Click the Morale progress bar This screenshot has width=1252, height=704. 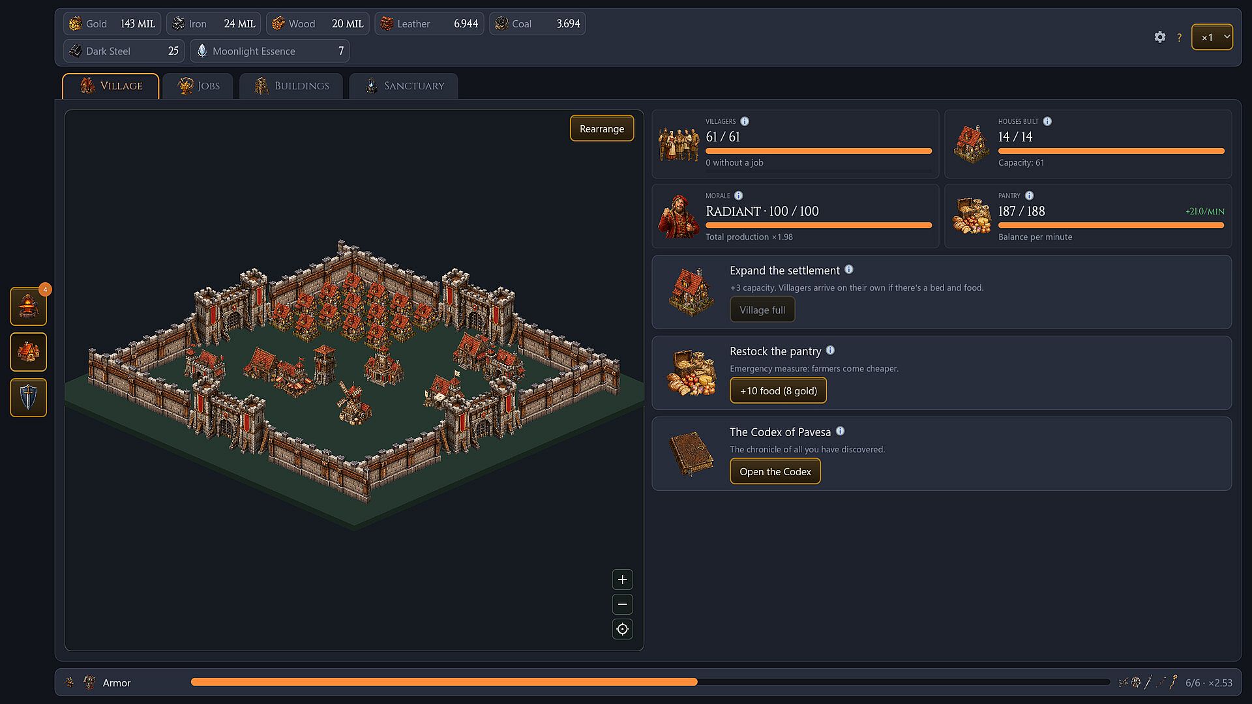click(818, 225)
